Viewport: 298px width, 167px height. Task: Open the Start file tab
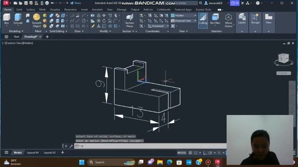tap(16, 37)
